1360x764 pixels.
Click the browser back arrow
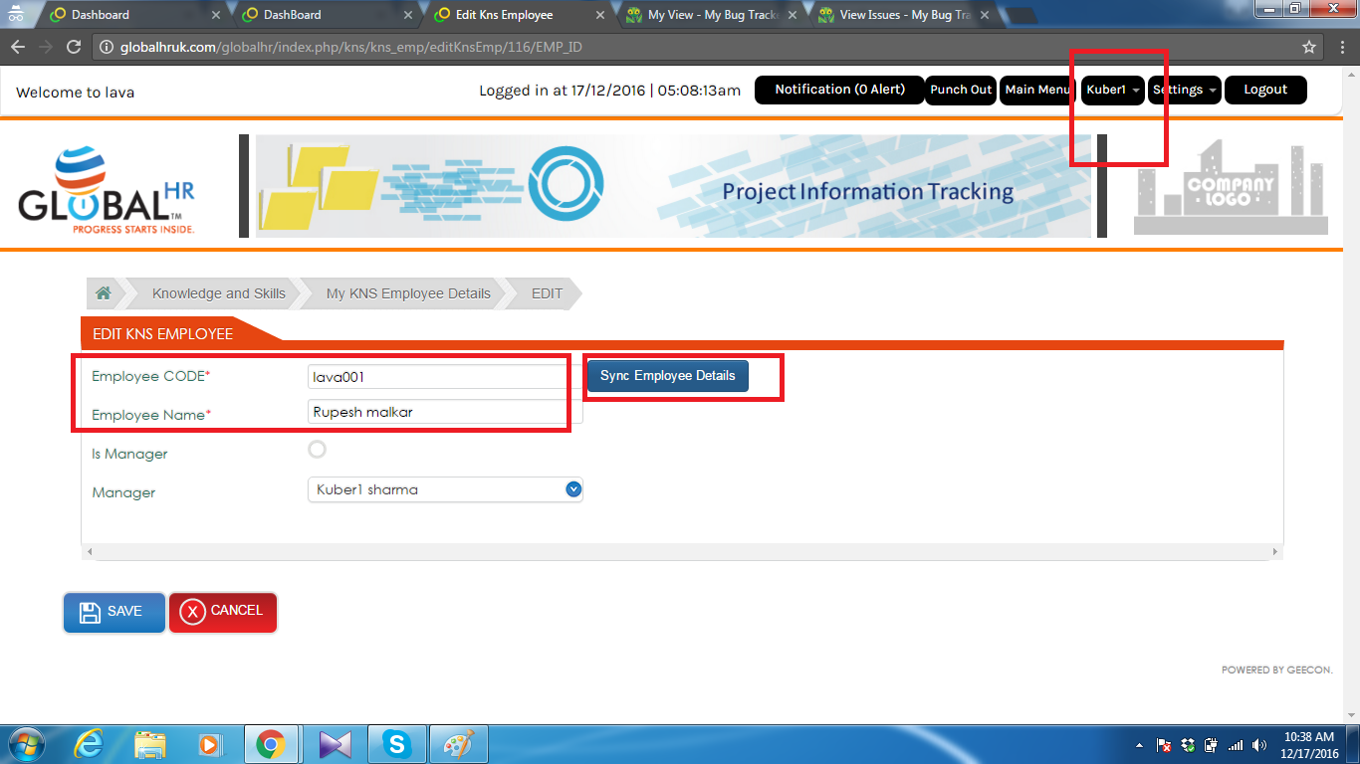click(x=18, y=47)
